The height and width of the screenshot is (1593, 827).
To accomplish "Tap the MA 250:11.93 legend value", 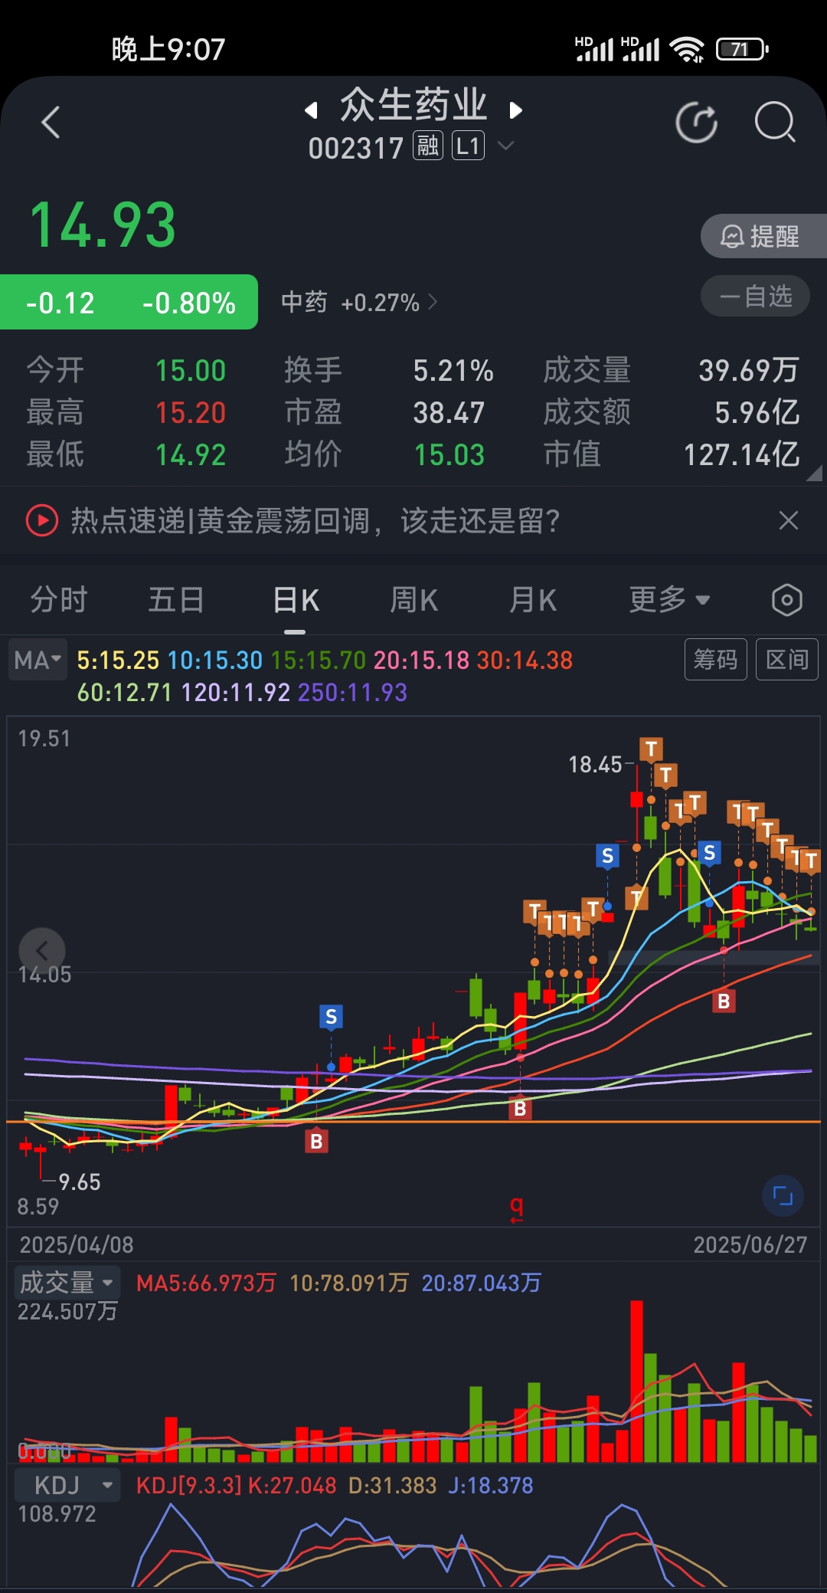I will 352,693.
